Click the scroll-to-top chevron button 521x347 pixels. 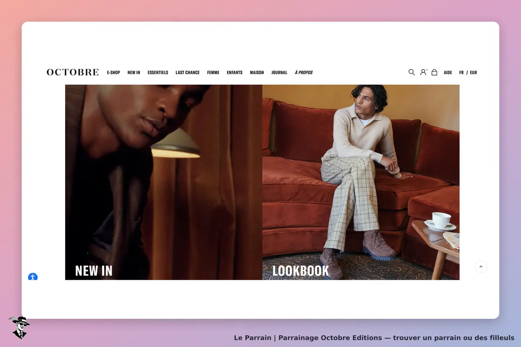coord(481,266)
